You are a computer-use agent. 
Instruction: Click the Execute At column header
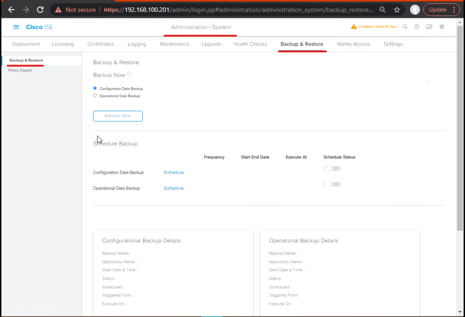(x=296, y=157)
